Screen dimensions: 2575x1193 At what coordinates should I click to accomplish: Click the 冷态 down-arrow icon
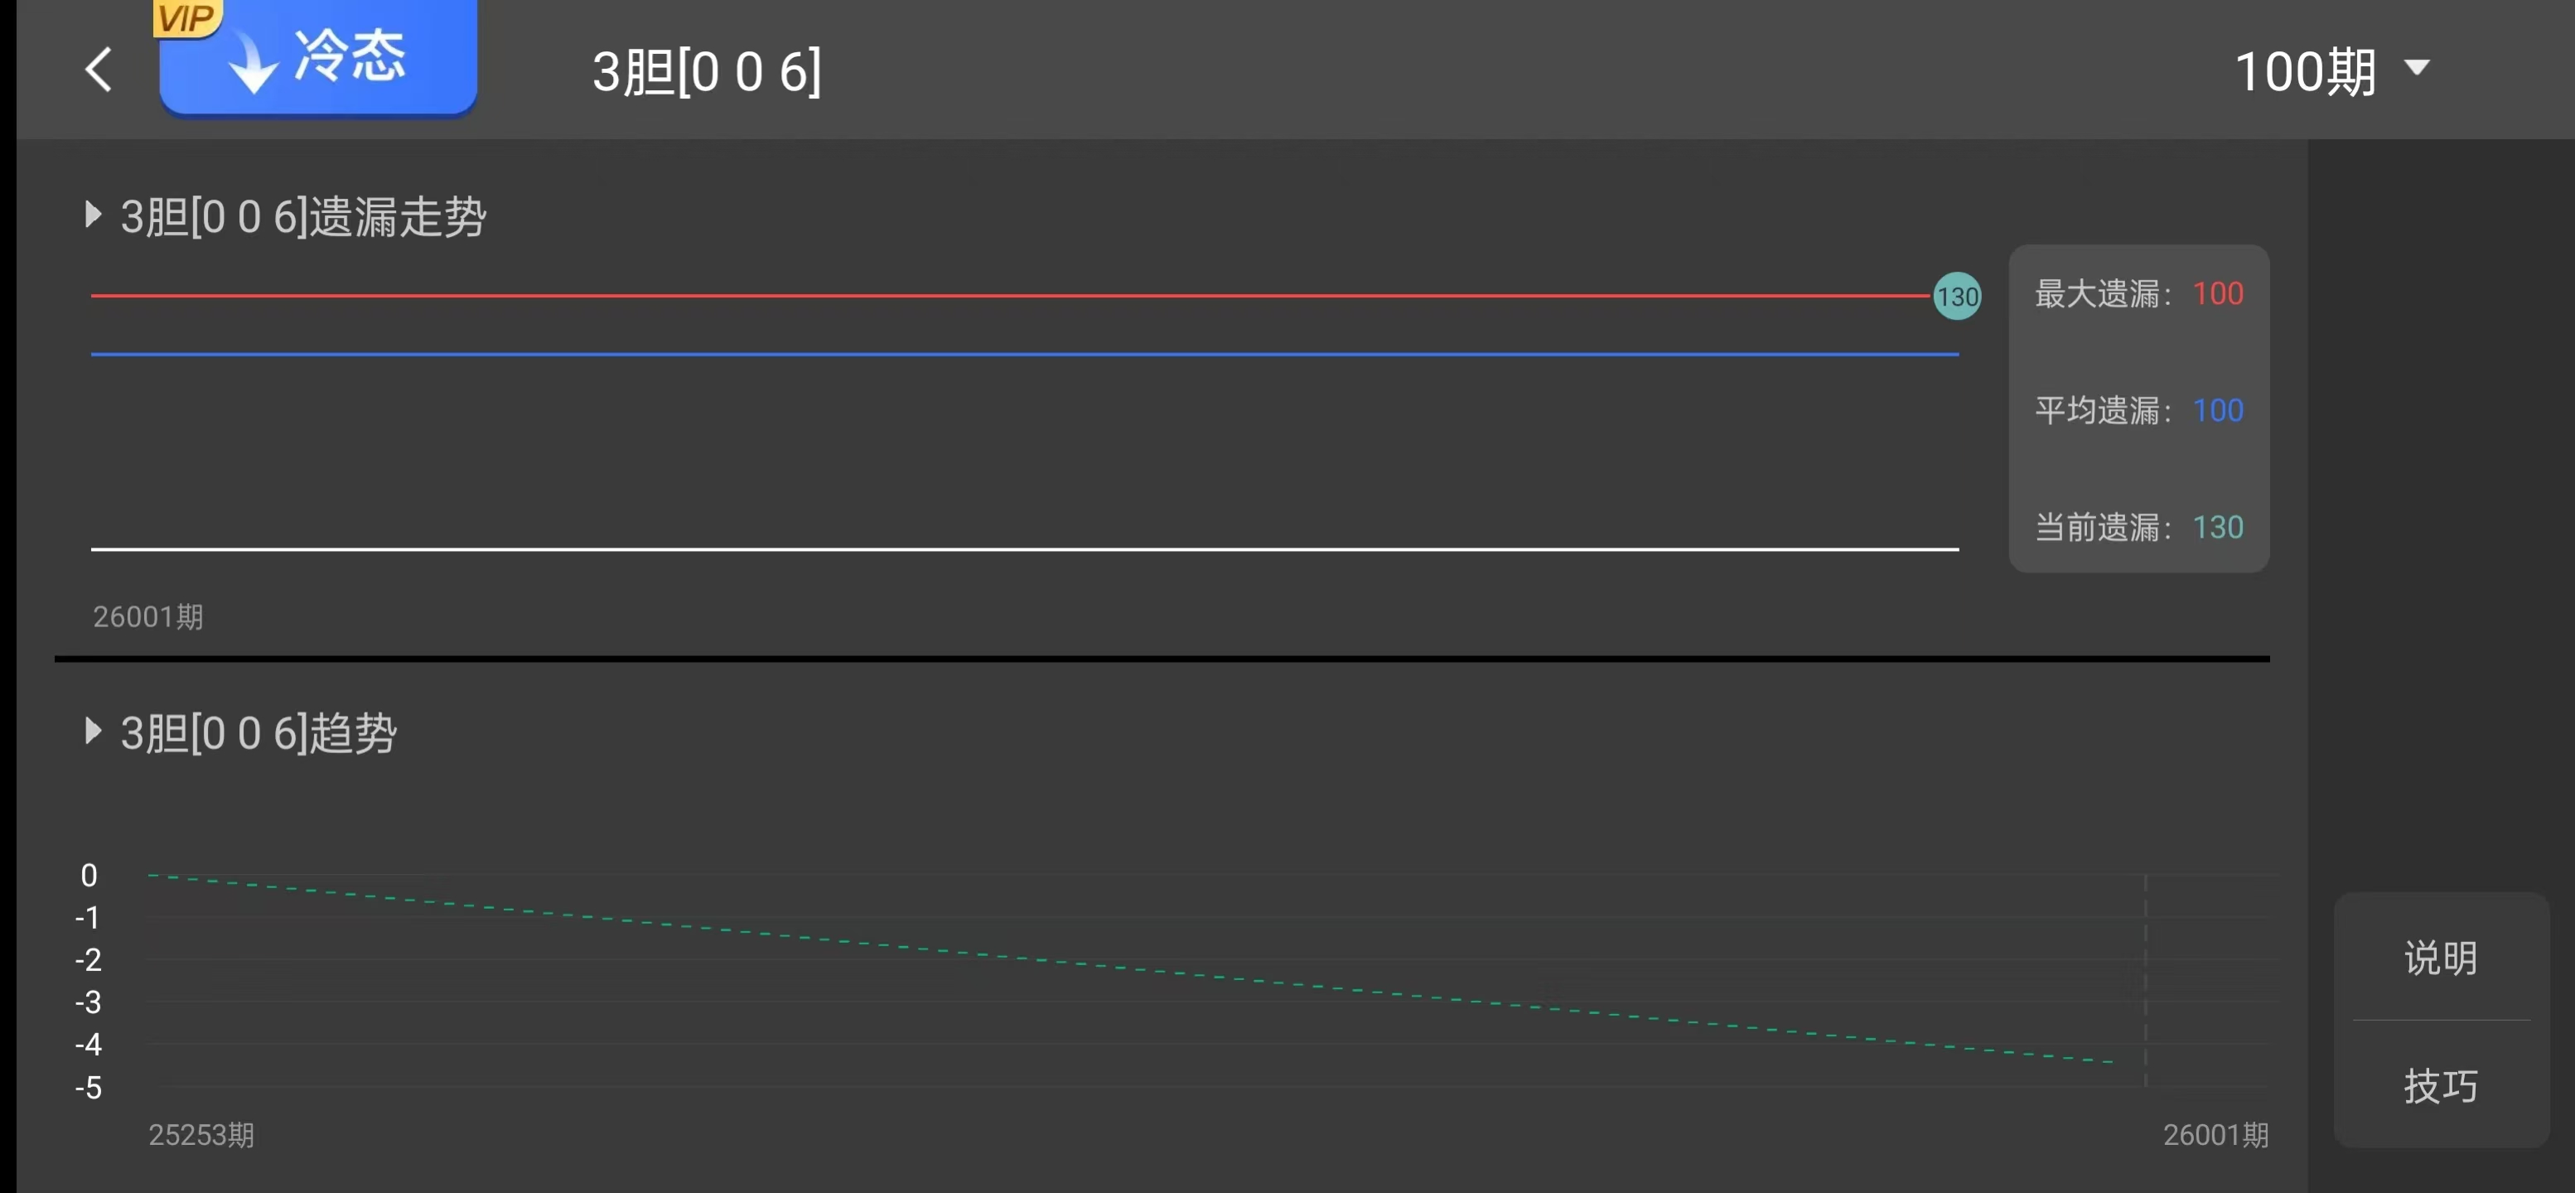click(x=252, y=64)
